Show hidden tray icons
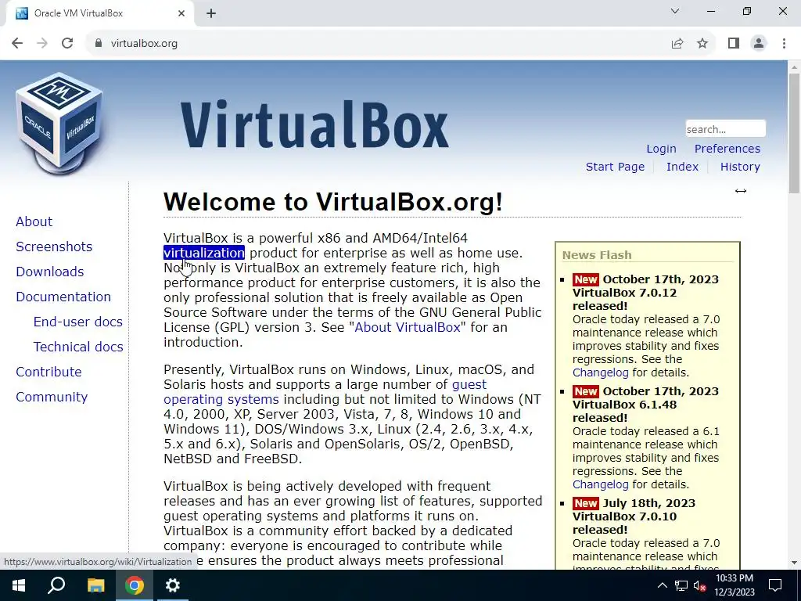This screenshot has height=601, width=801. click(x=662, y=585)
